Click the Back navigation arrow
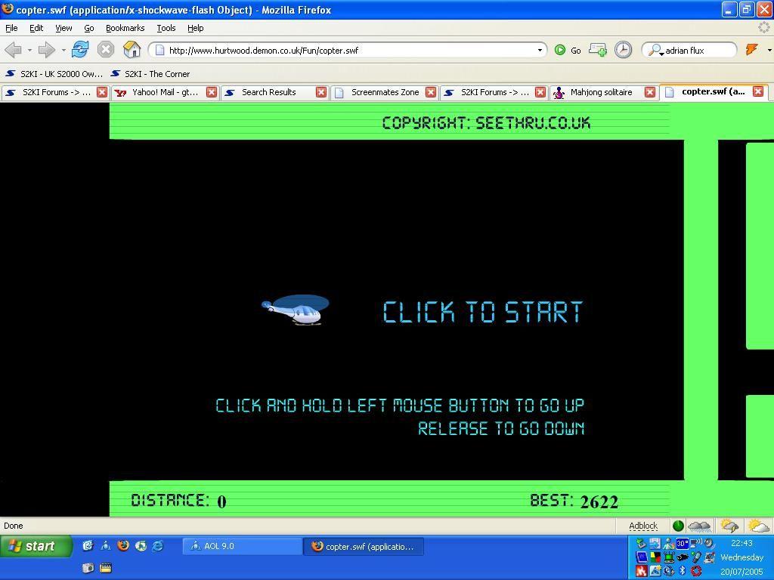774x580 pixels. (12, 50)
